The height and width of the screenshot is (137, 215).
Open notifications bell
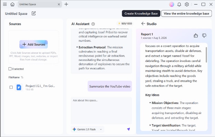click(x=179, y=4)
